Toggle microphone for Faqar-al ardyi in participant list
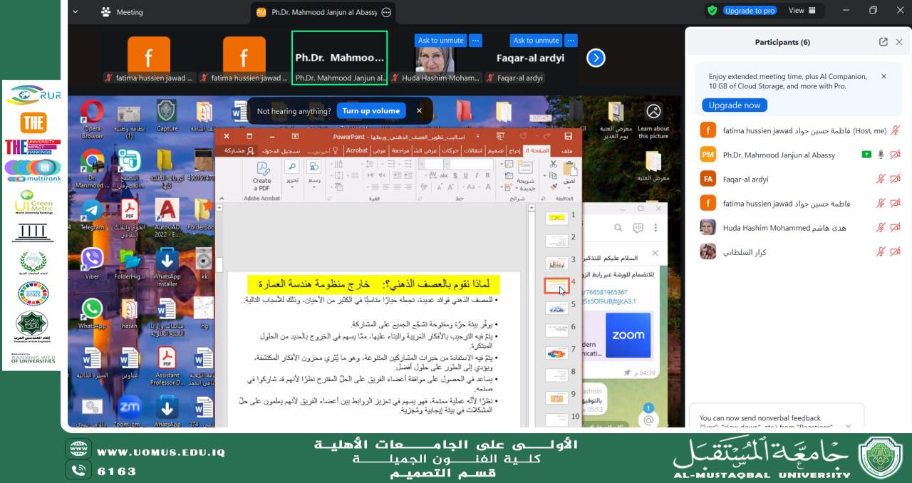912x483 pixels. 881,180
